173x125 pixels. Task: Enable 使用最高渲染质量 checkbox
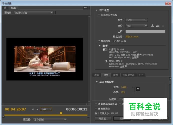[96, 104]
